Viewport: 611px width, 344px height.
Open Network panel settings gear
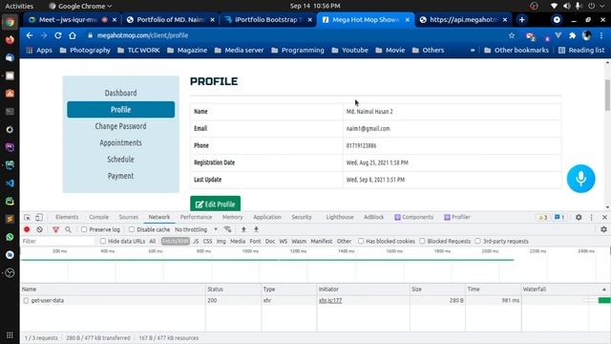click(x=603, y=229)
